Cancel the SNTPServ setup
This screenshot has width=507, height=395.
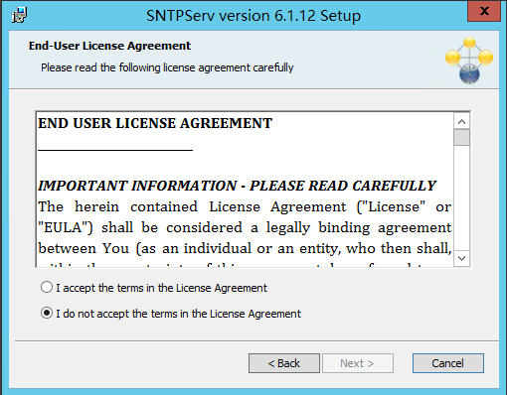click(x=448, y=363)
